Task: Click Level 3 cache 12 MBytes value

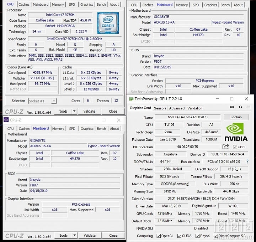Action: click(x=91, y=89)
